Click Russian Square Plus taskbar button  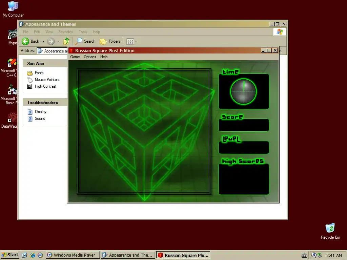[x=183, y=255]
